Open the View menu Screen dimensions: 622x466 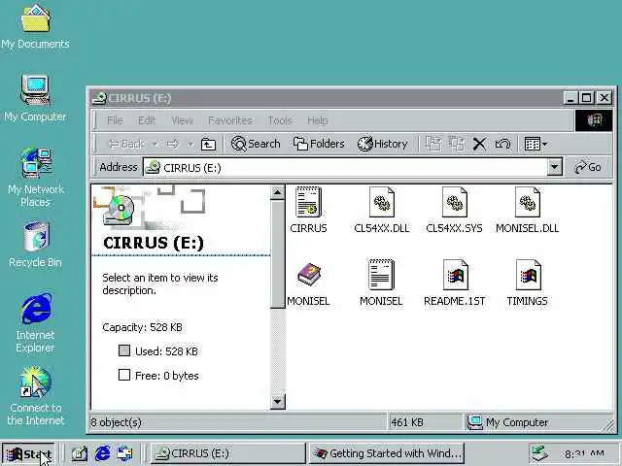tap(182, 120)
